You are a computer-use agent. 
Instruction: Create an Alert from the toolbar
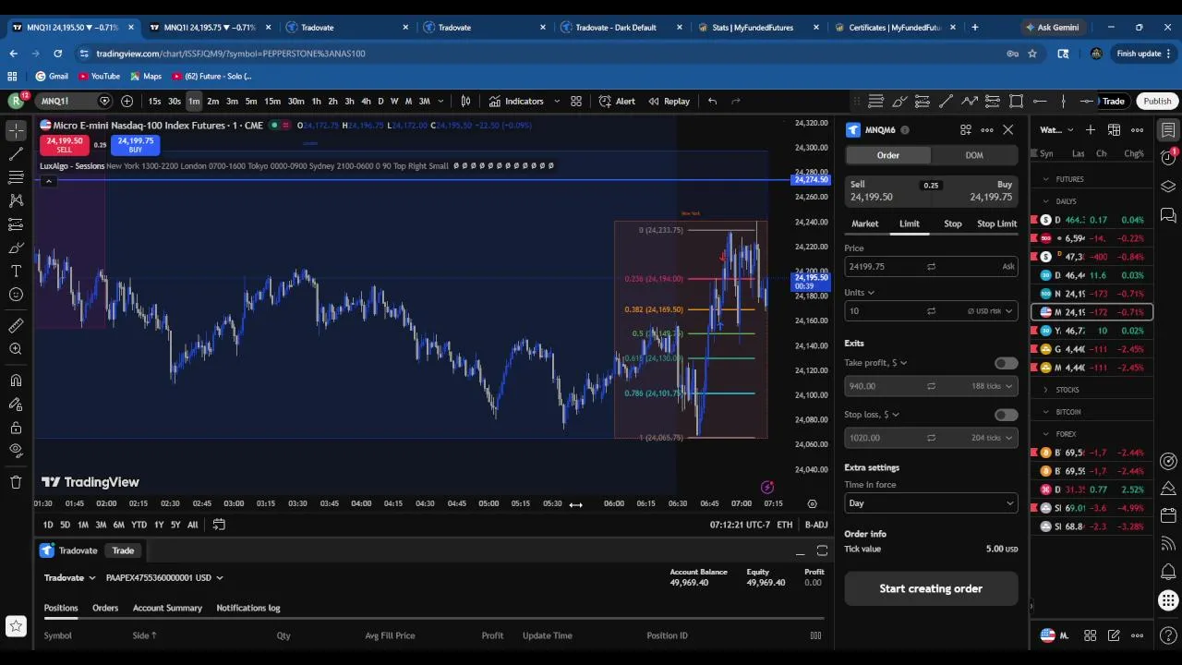tap(617, 101)
